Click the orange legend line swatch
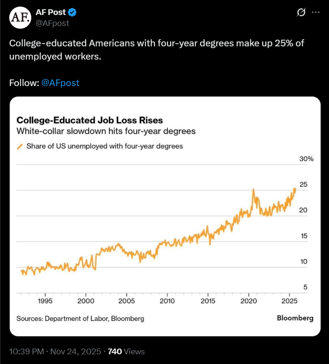This screenshot has height=364, width=329. point(19,146)
